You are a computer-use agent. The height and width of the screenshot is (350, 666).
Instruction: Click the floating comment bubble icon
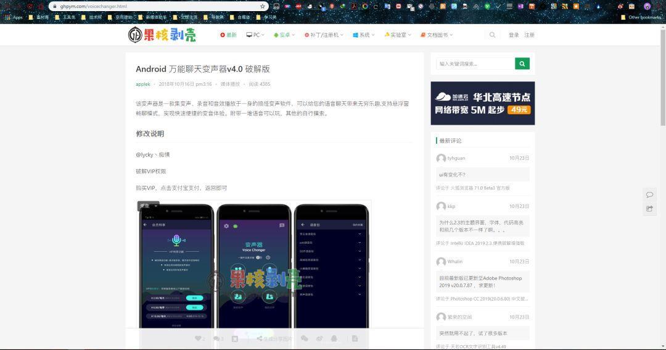tap(649, 194)
